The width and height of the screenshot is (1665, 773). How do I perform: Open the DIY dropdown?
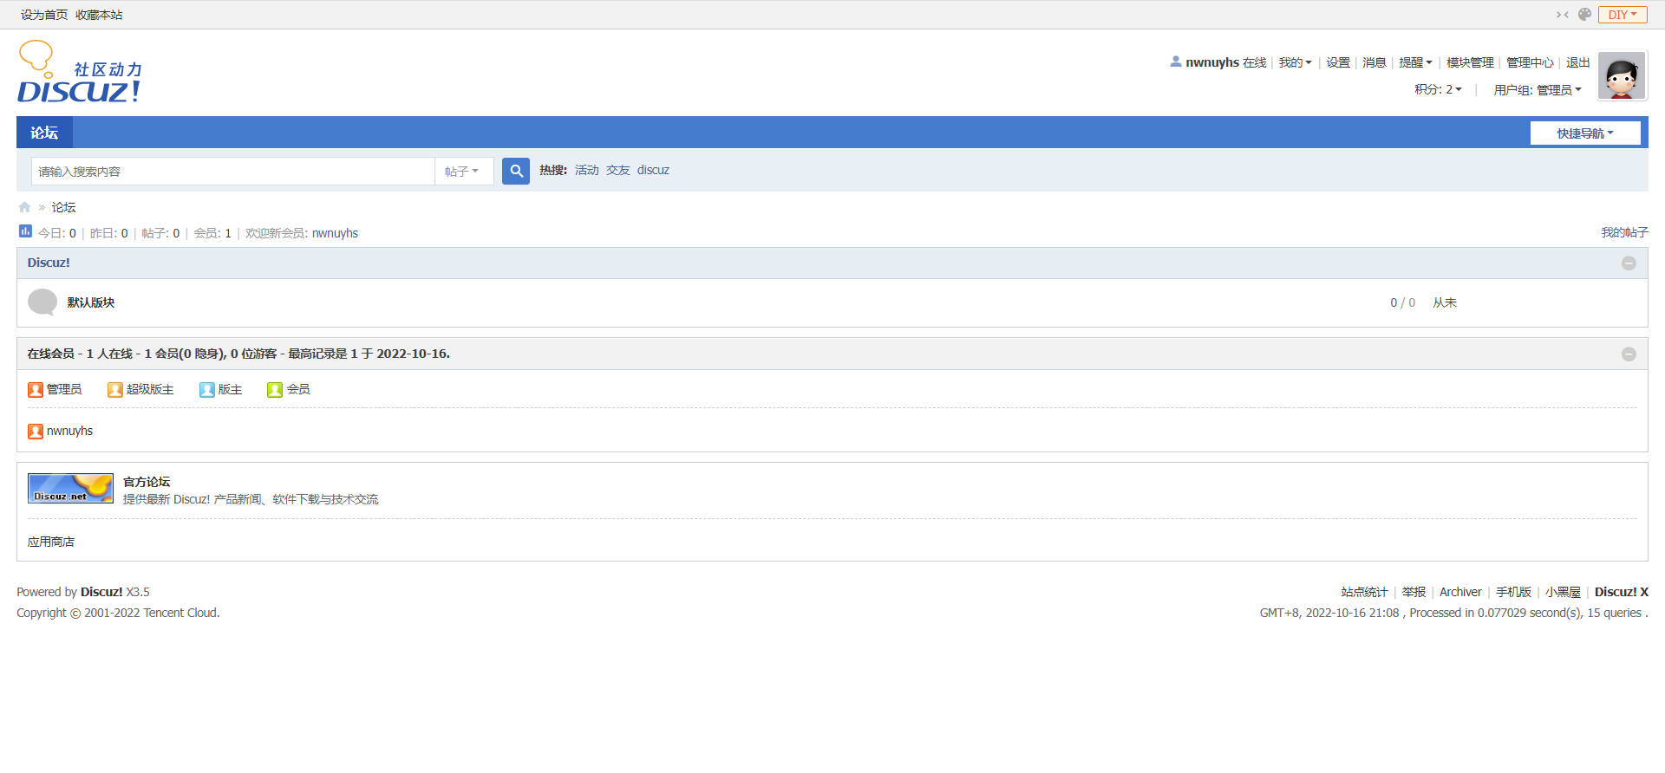click(x=1623, y=15)
